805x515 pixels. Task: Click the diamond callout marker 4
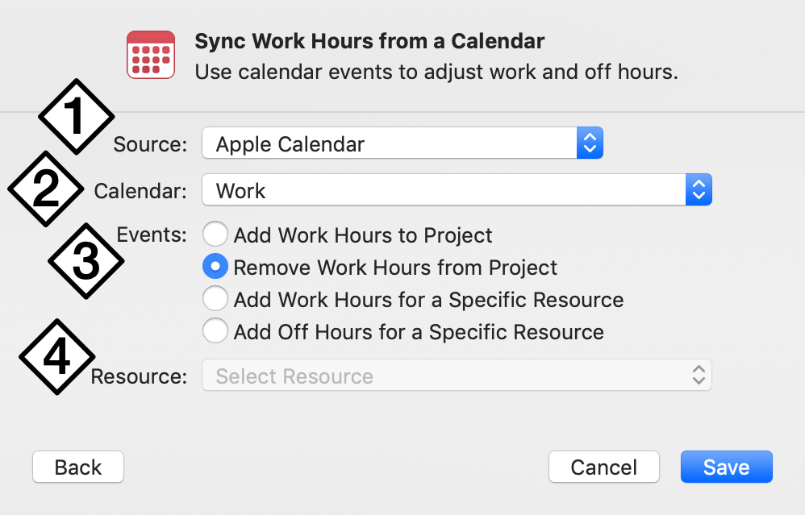57,357
